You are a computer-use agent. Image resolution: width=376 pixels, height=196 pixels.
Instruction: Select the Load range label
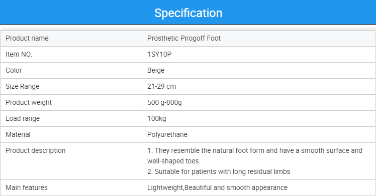[23, 119]
